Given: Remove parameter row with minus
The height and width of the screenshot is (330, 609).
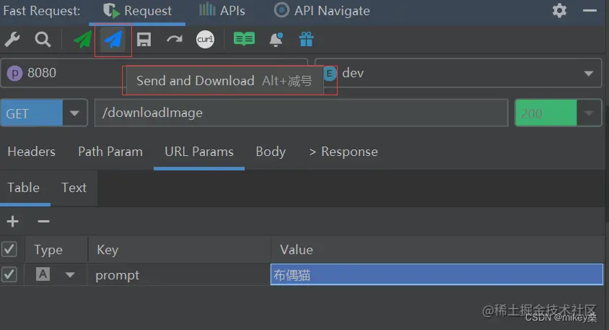Looking at the screenshot, I should [43, 221].
